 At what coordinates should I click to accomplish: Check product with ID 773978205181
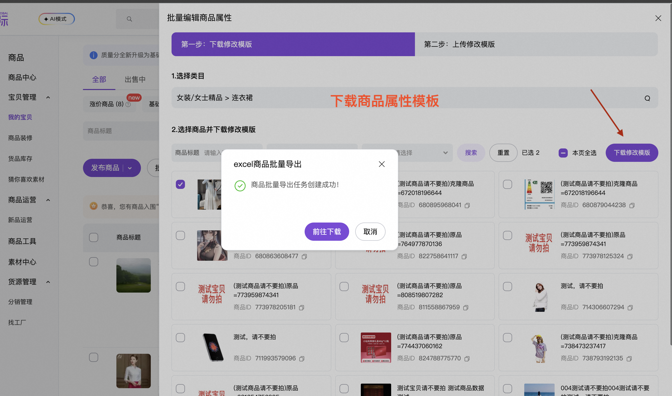pos(180,286)
